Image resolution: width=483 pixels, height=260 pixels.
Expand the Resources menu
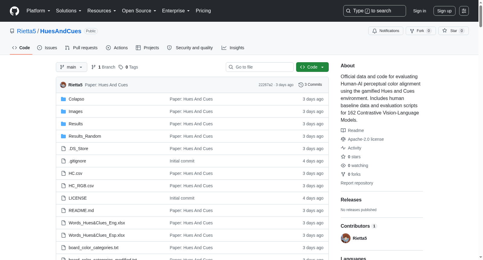101,11
